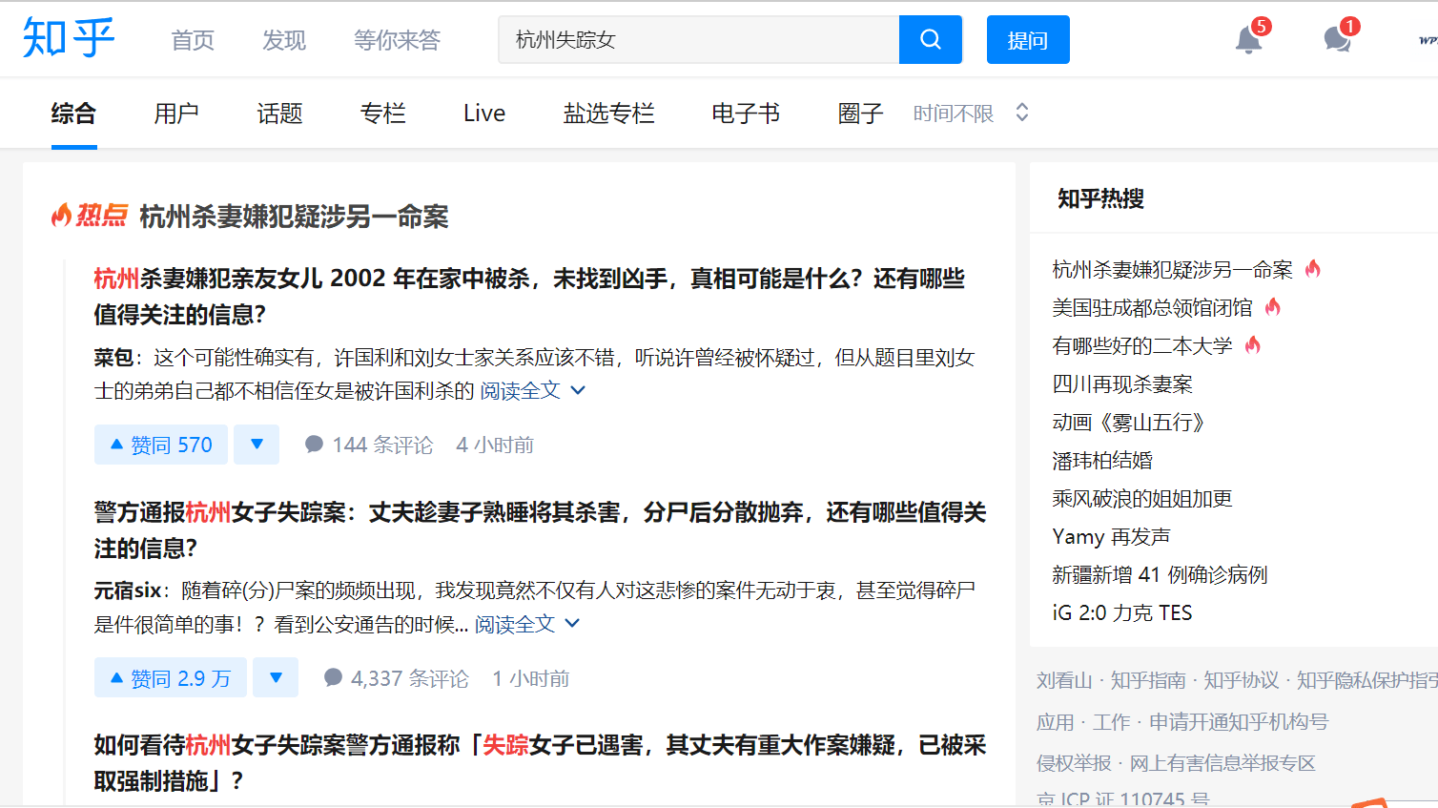Downvote the 元宿six answer
Viewport: 1438px width, 808px height.
tap(276, 678)
